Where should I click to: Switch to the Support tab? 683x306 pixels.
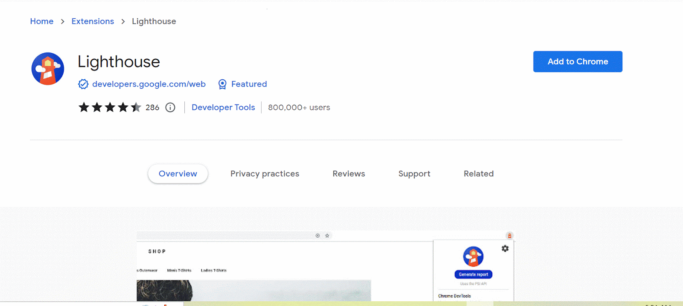[414, 174]
